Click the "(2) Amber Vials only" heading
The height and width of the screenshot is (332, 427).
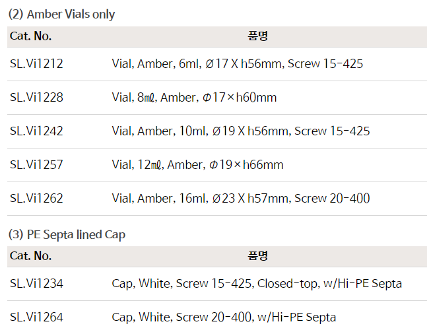tap(61, 15)
